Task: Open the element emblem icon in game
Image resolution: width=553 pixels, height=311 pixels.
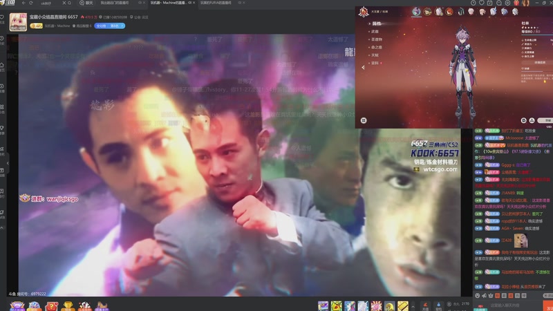Action: (x=364, y=12)
